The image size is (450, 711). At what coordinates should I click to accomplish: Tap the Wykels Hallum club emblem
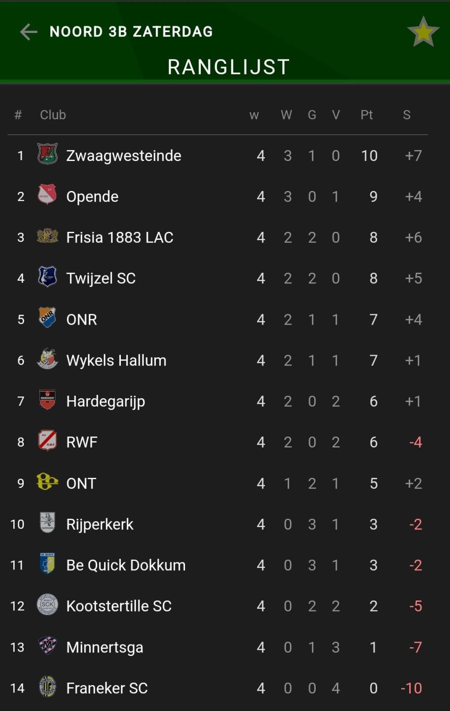point(47,359)
